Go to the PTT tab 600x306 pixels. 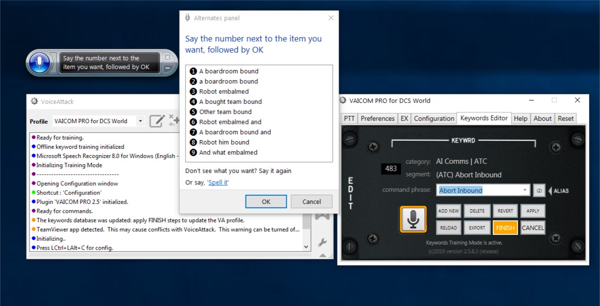(349, 118)
